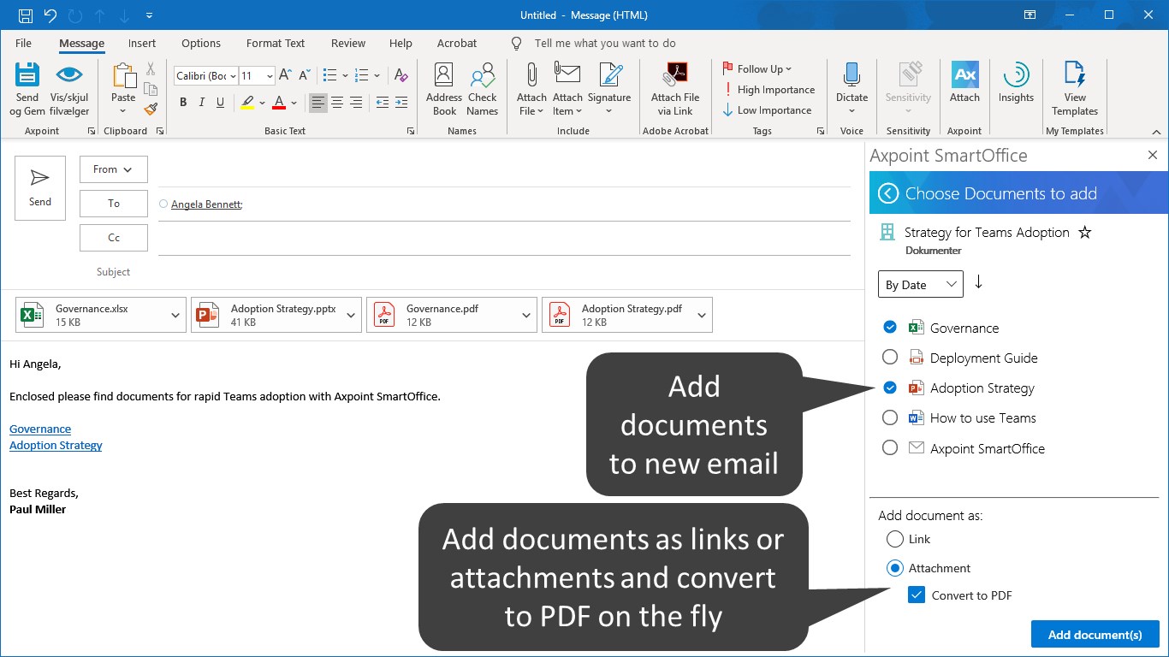This screenshot has height=657, width=1169.
Task: Toggle bold formatting in Basic Text
Action: 183,103
